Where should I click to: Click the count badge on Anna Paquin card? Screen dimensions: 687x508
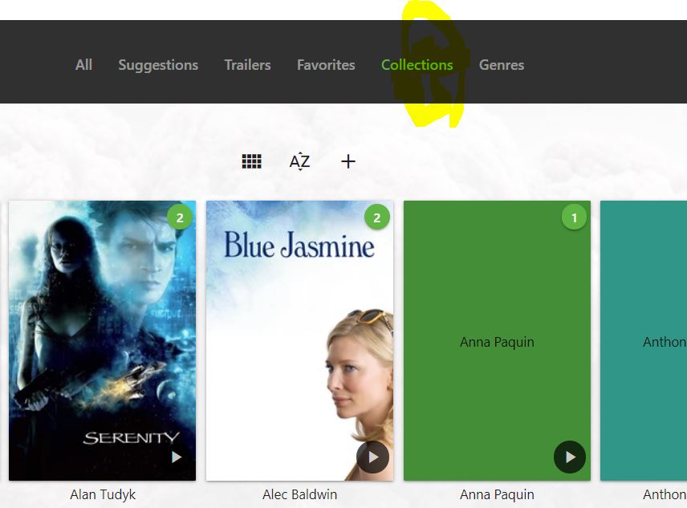(x=574, y=217)
